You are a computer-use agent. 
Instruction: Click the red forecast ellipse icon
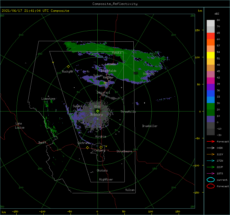tap(211, 186)
